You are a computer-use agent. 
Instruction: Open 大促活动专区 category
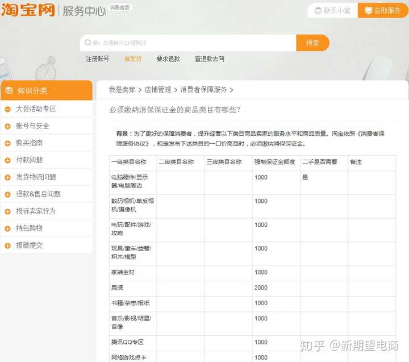(36, 109)
